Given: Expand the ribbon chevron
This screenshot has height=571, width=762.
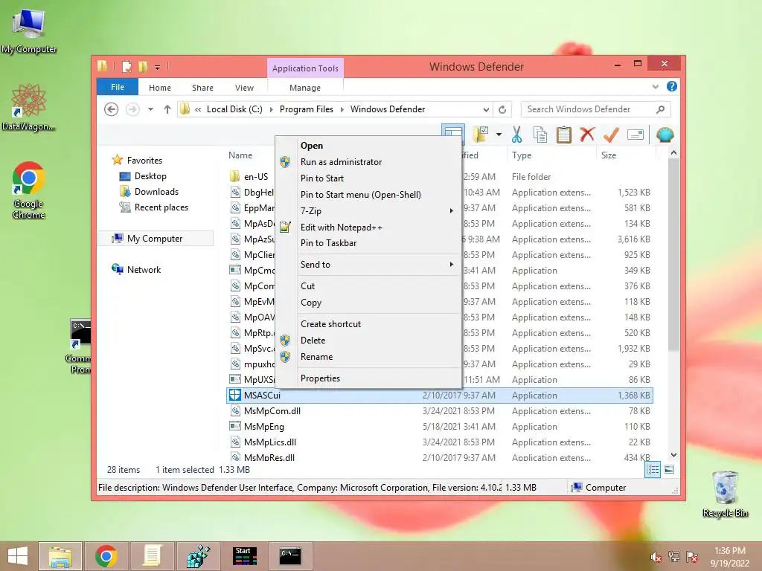Looking at the screenshot, I should [x=655, y=87].
